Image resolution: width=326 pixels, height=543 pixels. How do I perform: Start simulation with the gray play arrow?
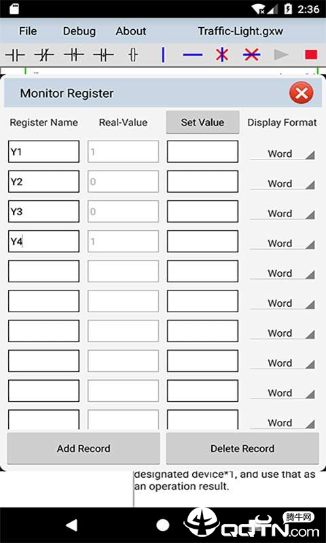pos(281,55)
